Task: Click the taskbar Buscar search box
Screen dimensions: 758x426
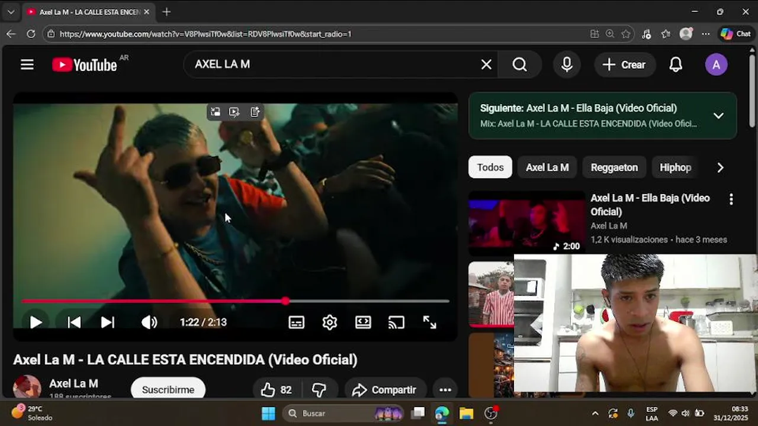Action: [x=343, y=413]
